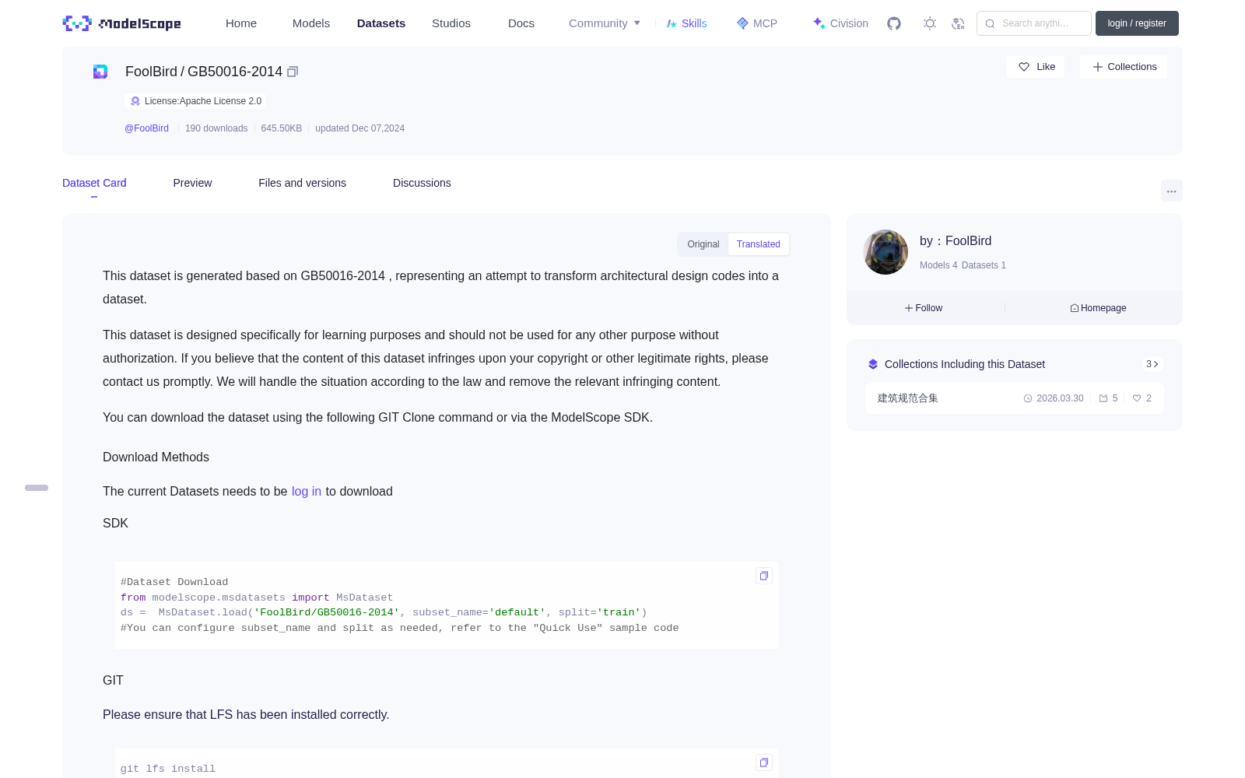The height and width of the screenshot is (778, 1245).
Task: Open the three-dots more options menu
Action: click(1172, 191)
